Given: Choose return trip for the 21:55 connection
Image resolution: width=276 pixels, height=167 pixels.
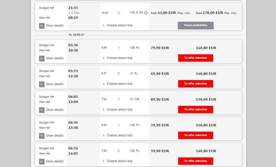Looking at the screenshot, I should 119,26.
